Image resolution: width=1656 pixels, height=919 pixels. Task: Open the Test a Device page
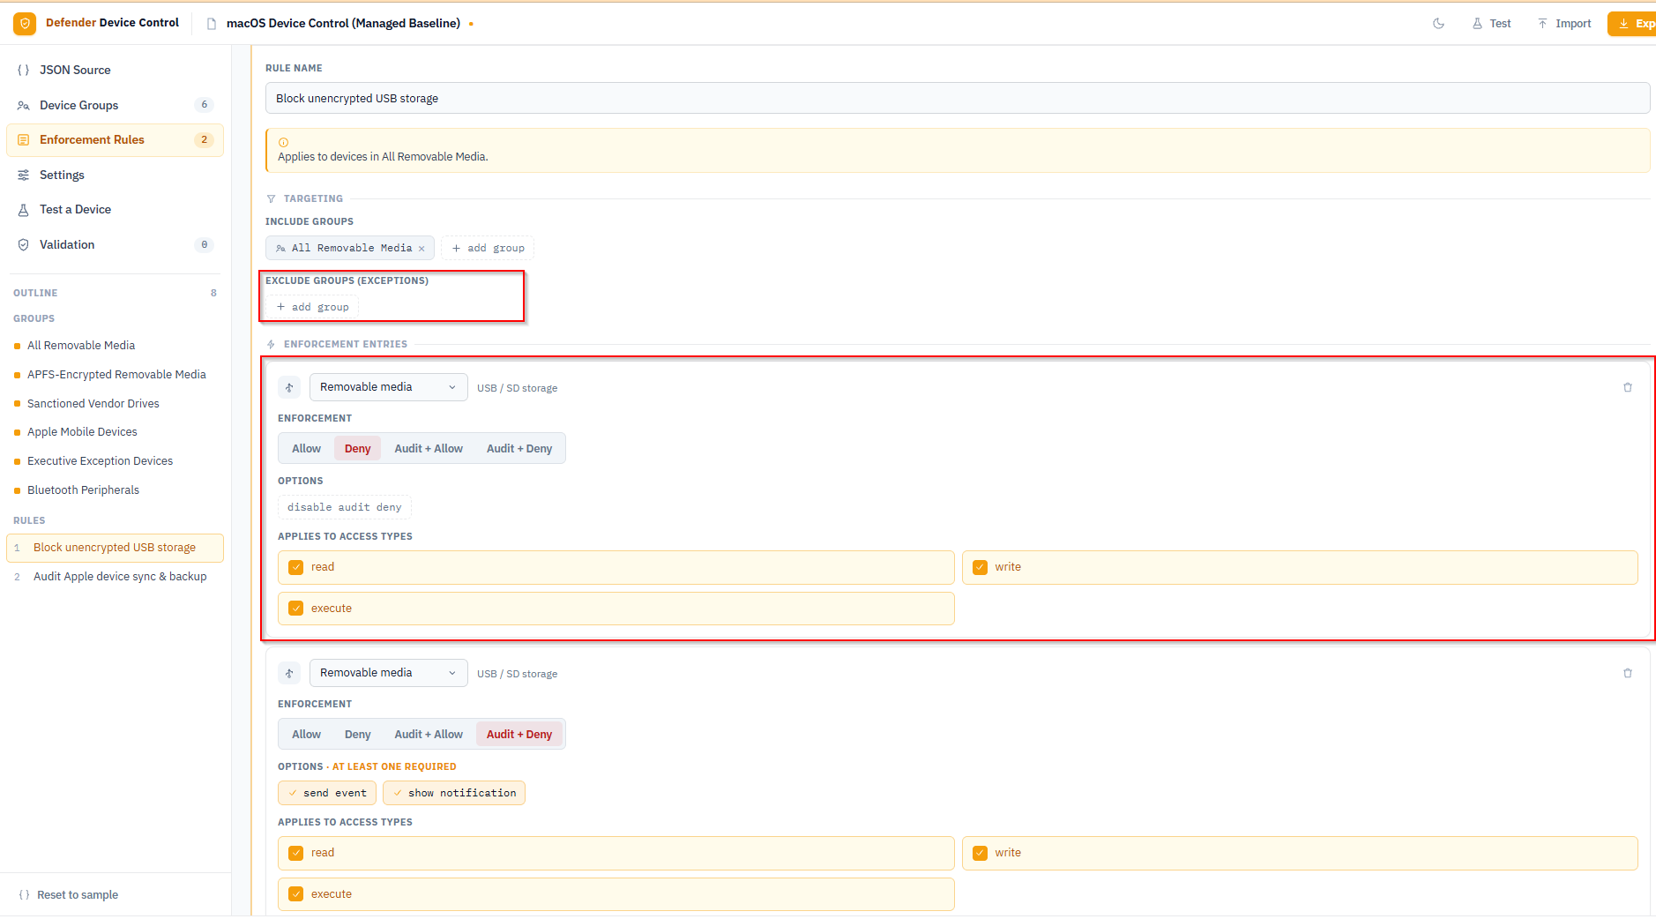pyautogui.click(x=116, y=210)
